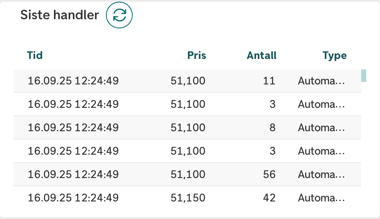The image size is (380, 219).
Task: Click timestamp in the last trade row
Action: [73, 198]
